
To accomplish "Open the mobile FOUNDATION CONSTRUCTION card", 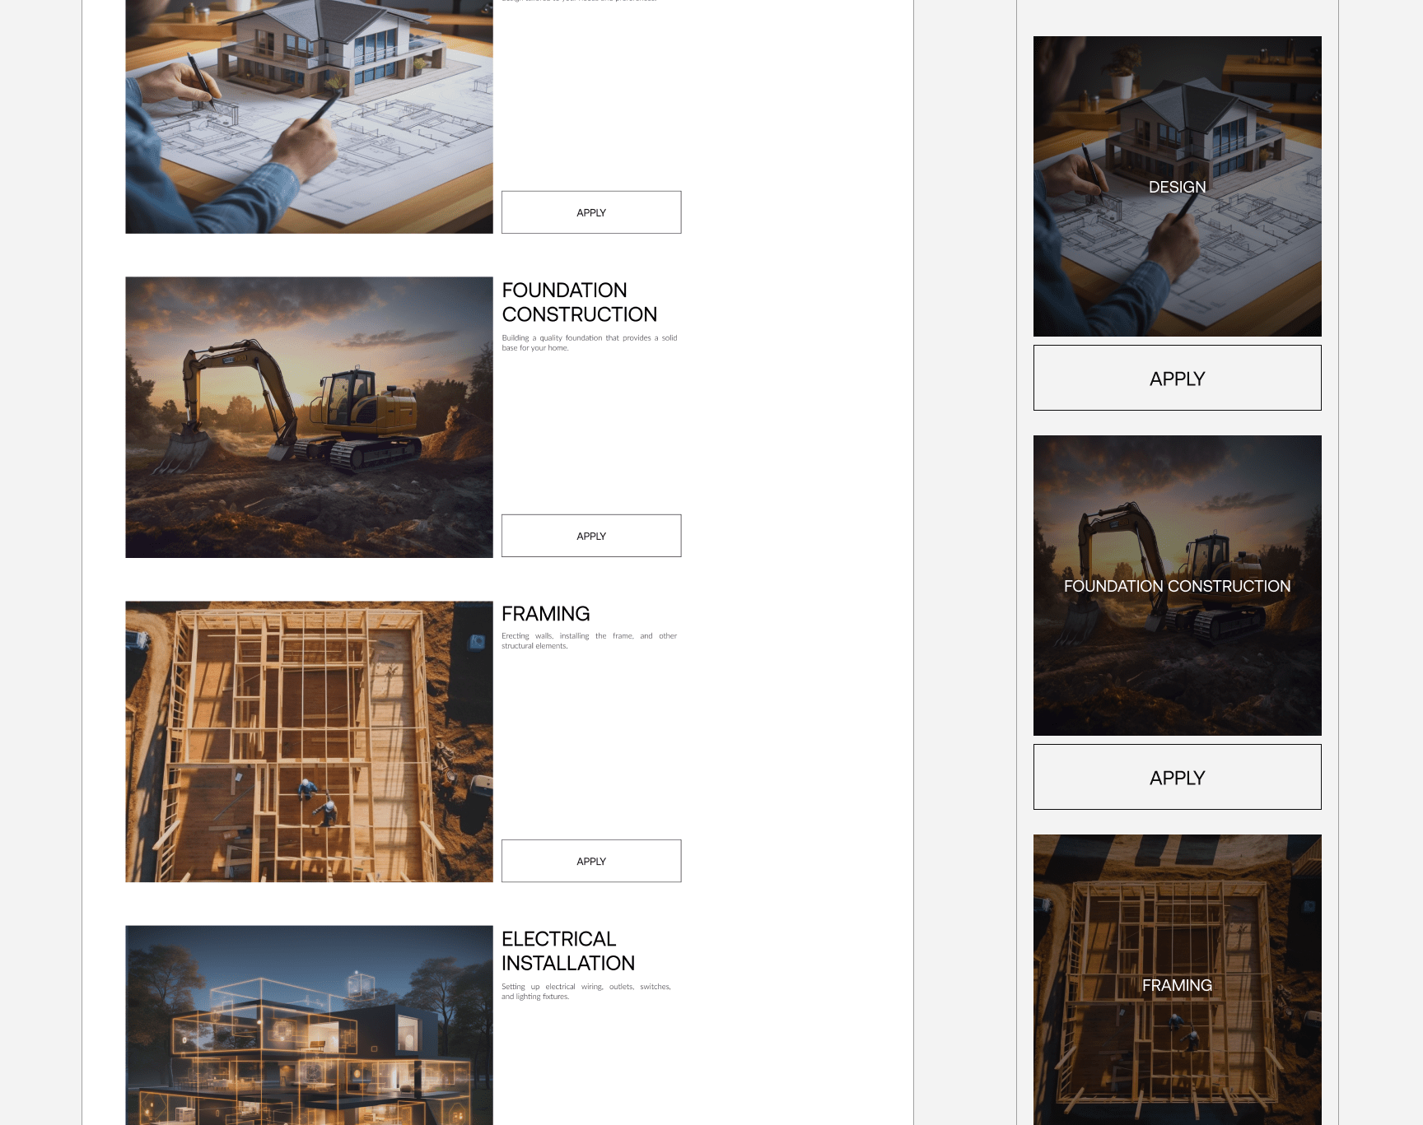I will pos(1177,586).
